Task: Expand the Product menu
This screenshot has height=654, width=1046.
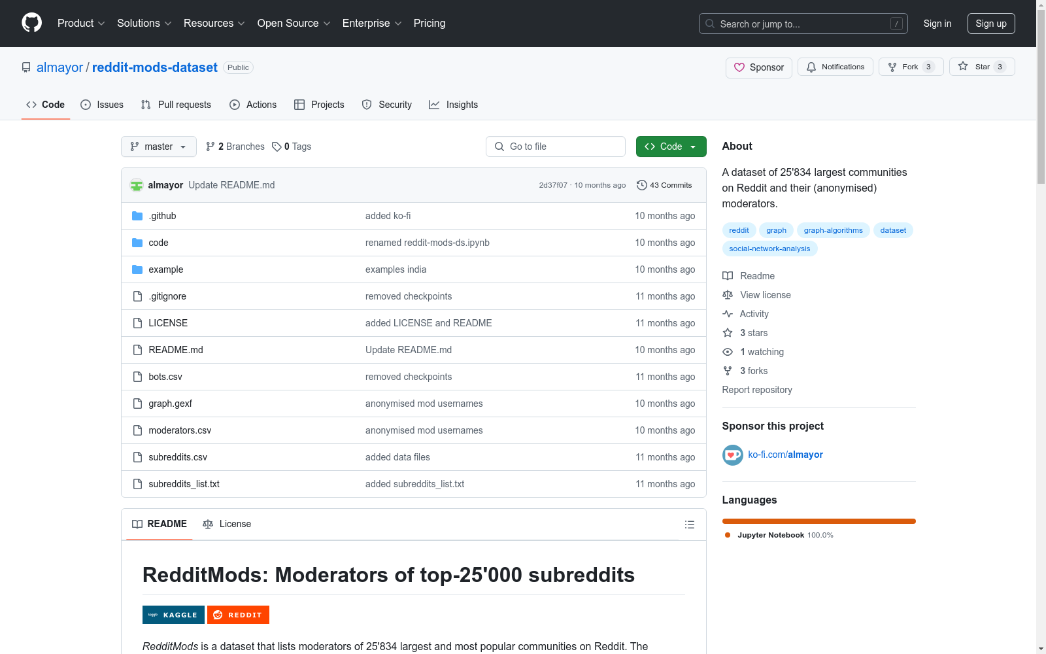Action: coord(81,24)
